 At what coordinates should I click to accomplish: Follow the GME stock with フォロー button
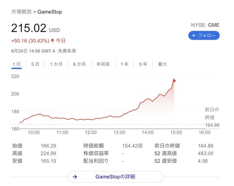pyautogui.click(x=204, y=36)
